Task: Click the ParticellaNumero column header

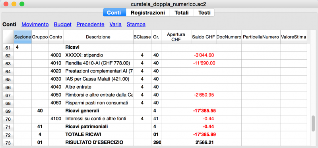Action: (261, 37)
